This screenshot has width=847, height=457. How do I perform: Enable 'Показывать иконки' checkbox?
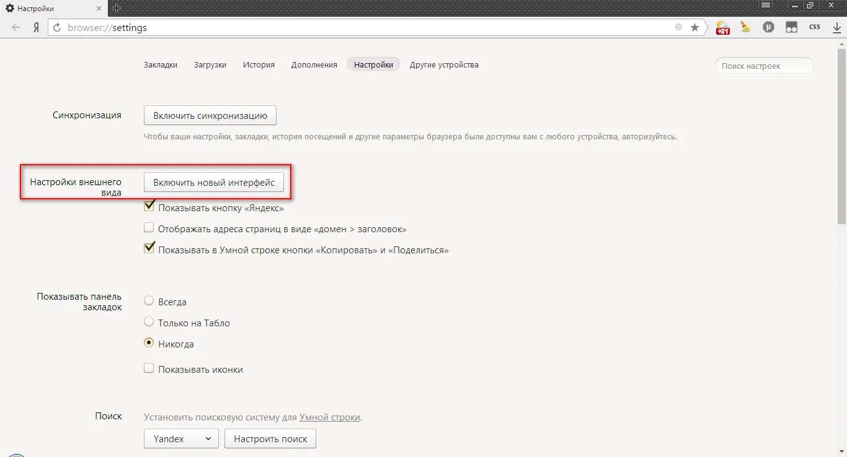coord(149,368)
